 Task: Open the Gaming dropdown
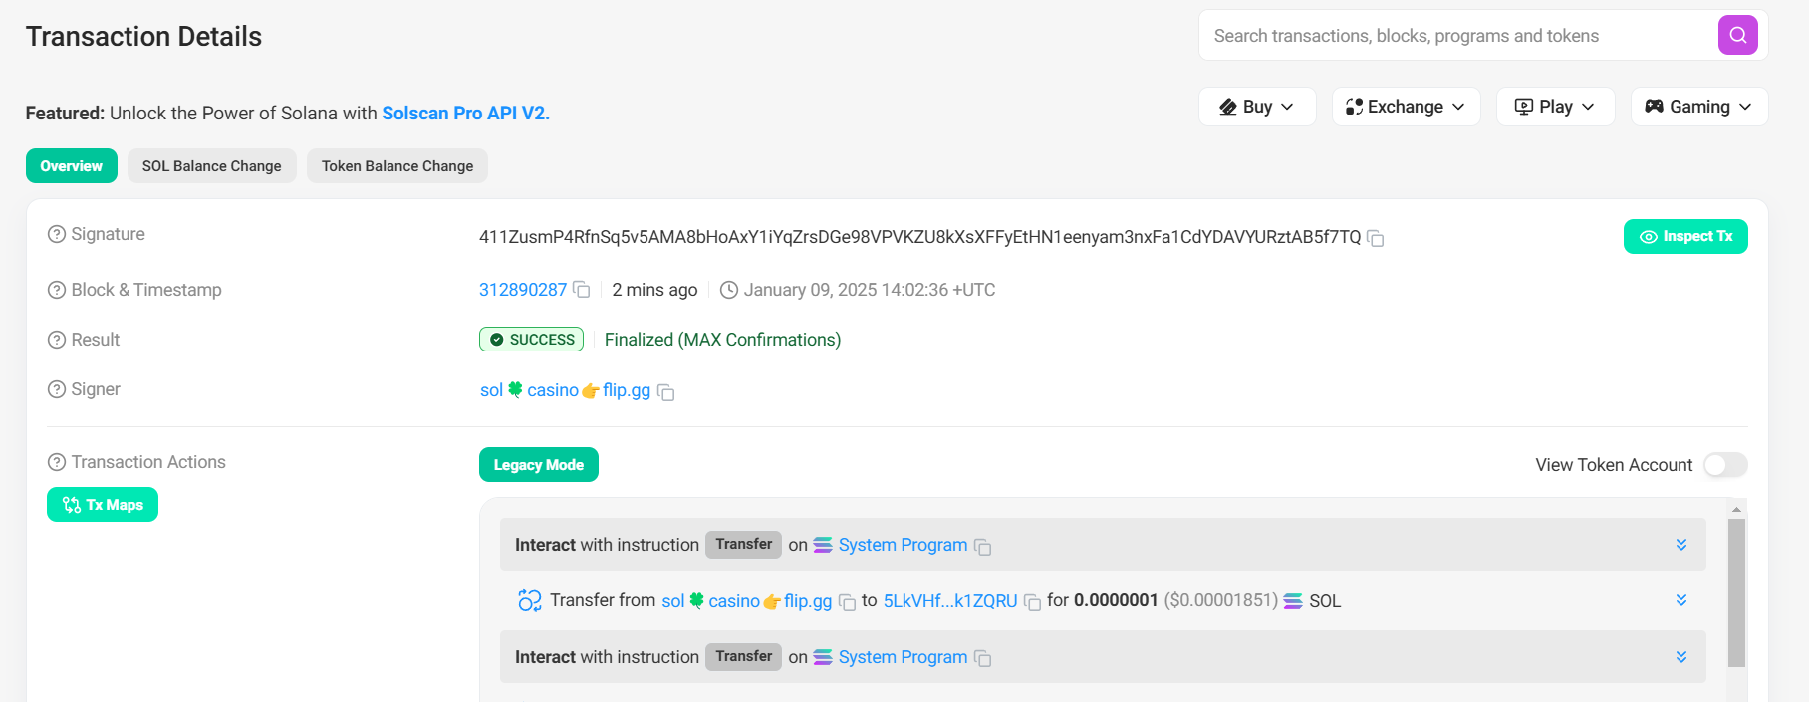coord(1698,107)
